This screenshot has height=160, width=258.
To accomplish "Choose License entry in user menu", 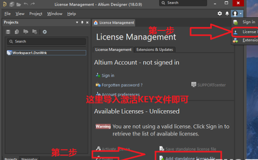I will tap(245, 32).
